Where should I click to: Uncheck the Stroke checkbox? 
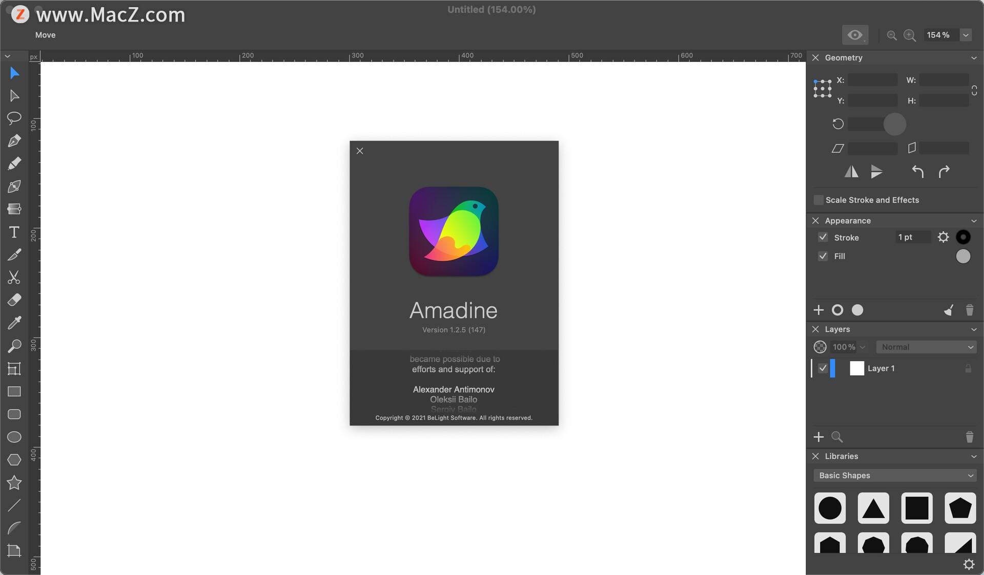click(823, 237)
